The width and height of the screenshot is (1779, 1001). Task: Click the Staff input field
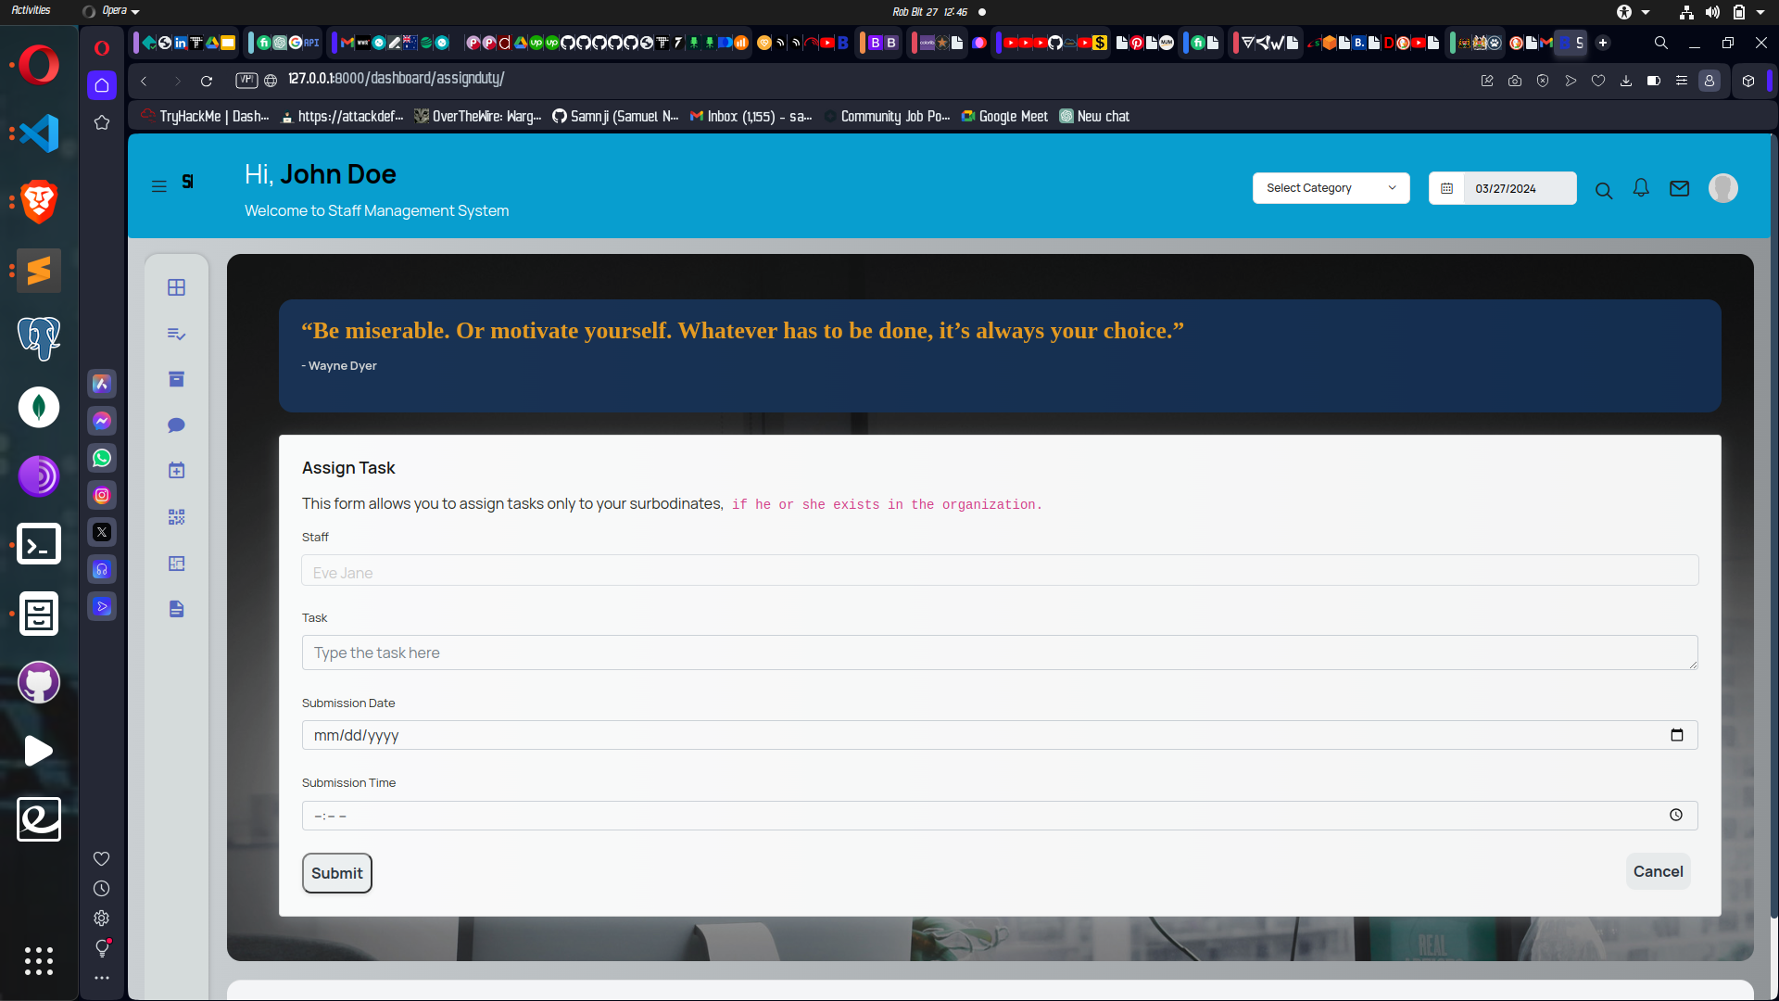coord(999,571)
